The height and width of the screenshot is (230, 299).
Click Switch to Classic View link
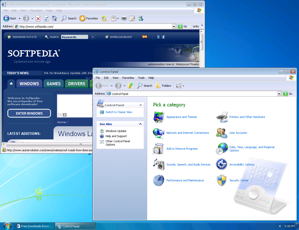119,112
